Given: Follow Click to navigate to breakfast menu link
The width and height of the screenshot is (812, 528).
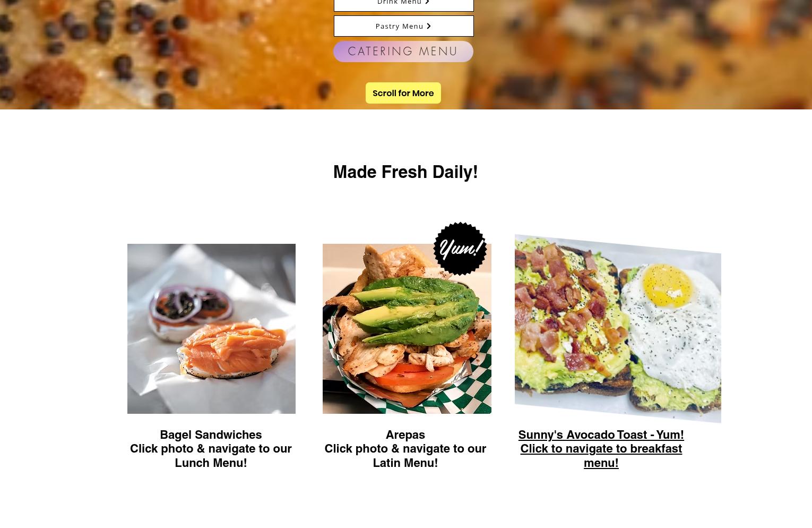Looking at the screenshot, I should (x=601, y=455).
